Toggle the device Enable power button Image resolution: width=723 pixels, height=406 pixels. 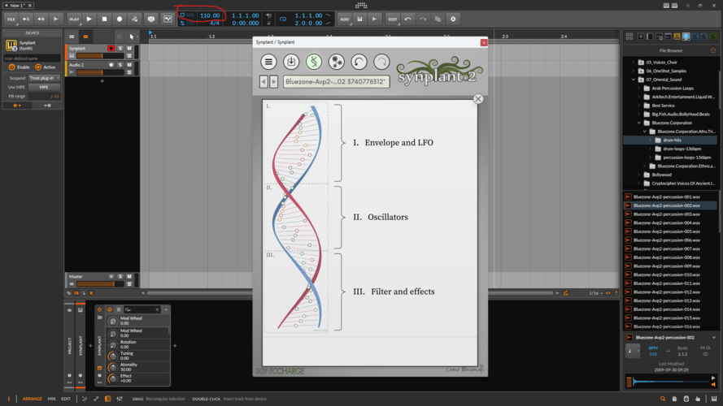tap(11, 67)
